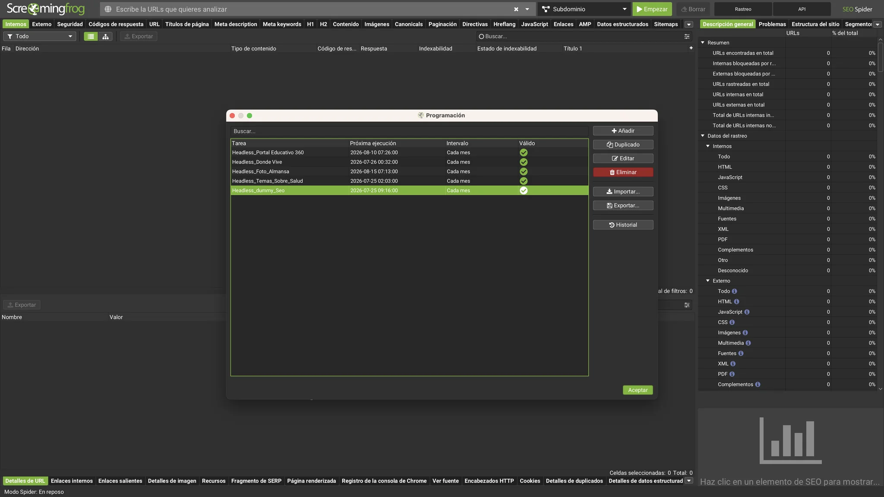Open Encabezados HTTP bottom tab
The image size is (884, 497).
(x=489, y=481)
